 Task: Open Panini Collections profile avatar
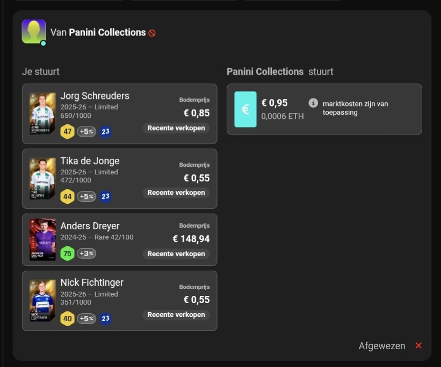tap(34, 32)
